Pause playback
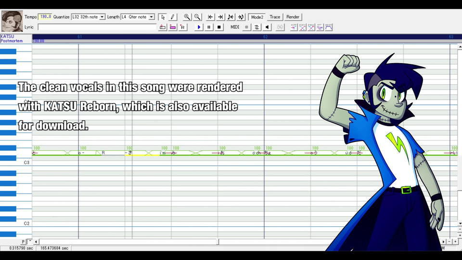Screen dimensions: 462x260 [x=209, y=27]
